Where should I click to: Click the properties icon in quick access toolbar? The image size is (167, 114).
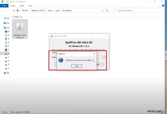(7, 1)
